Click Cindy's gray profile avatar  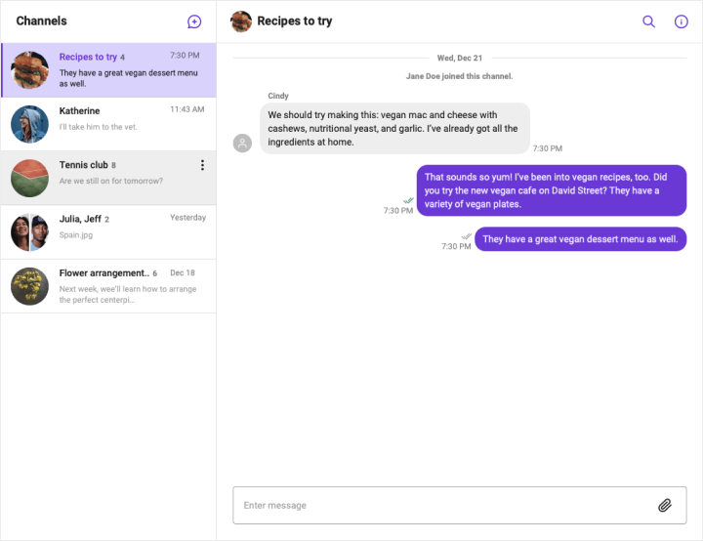pos(242,144)
